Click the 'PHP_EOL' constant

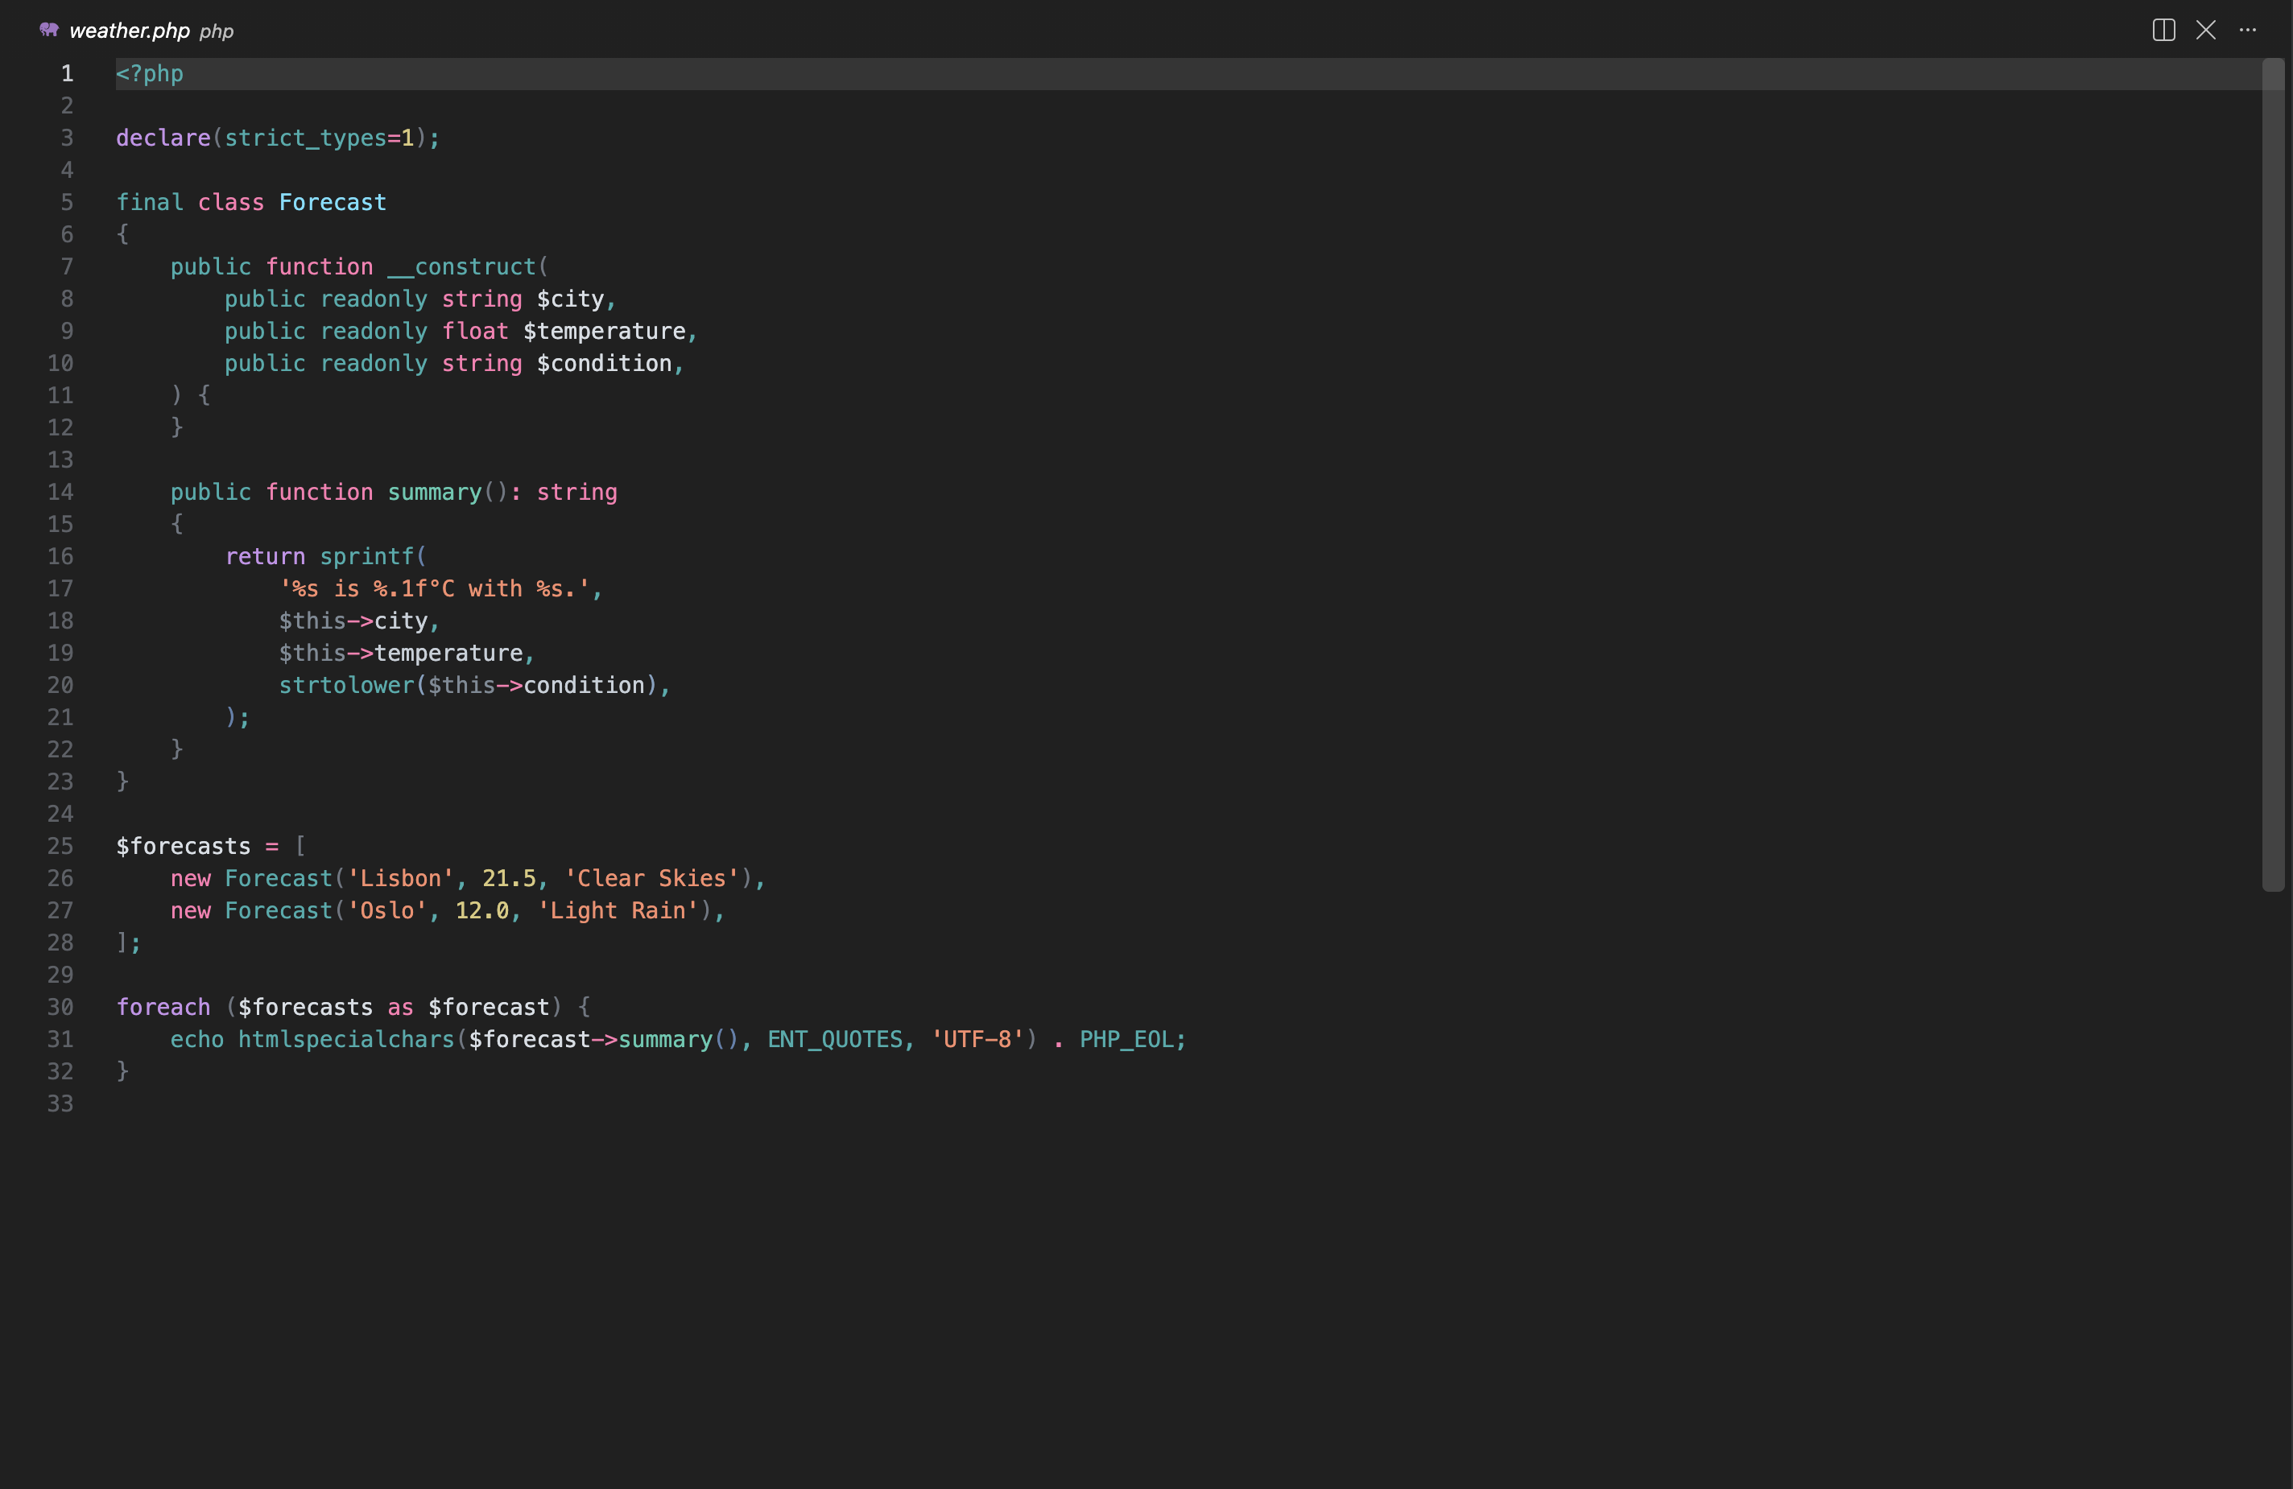(x=1126, y=1040)
